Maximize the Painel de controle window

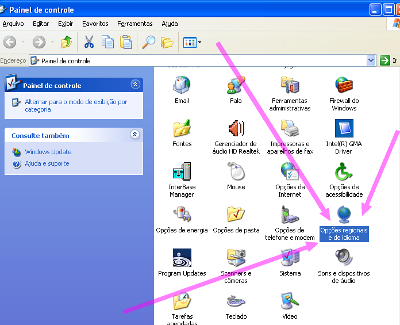point(389,10)
